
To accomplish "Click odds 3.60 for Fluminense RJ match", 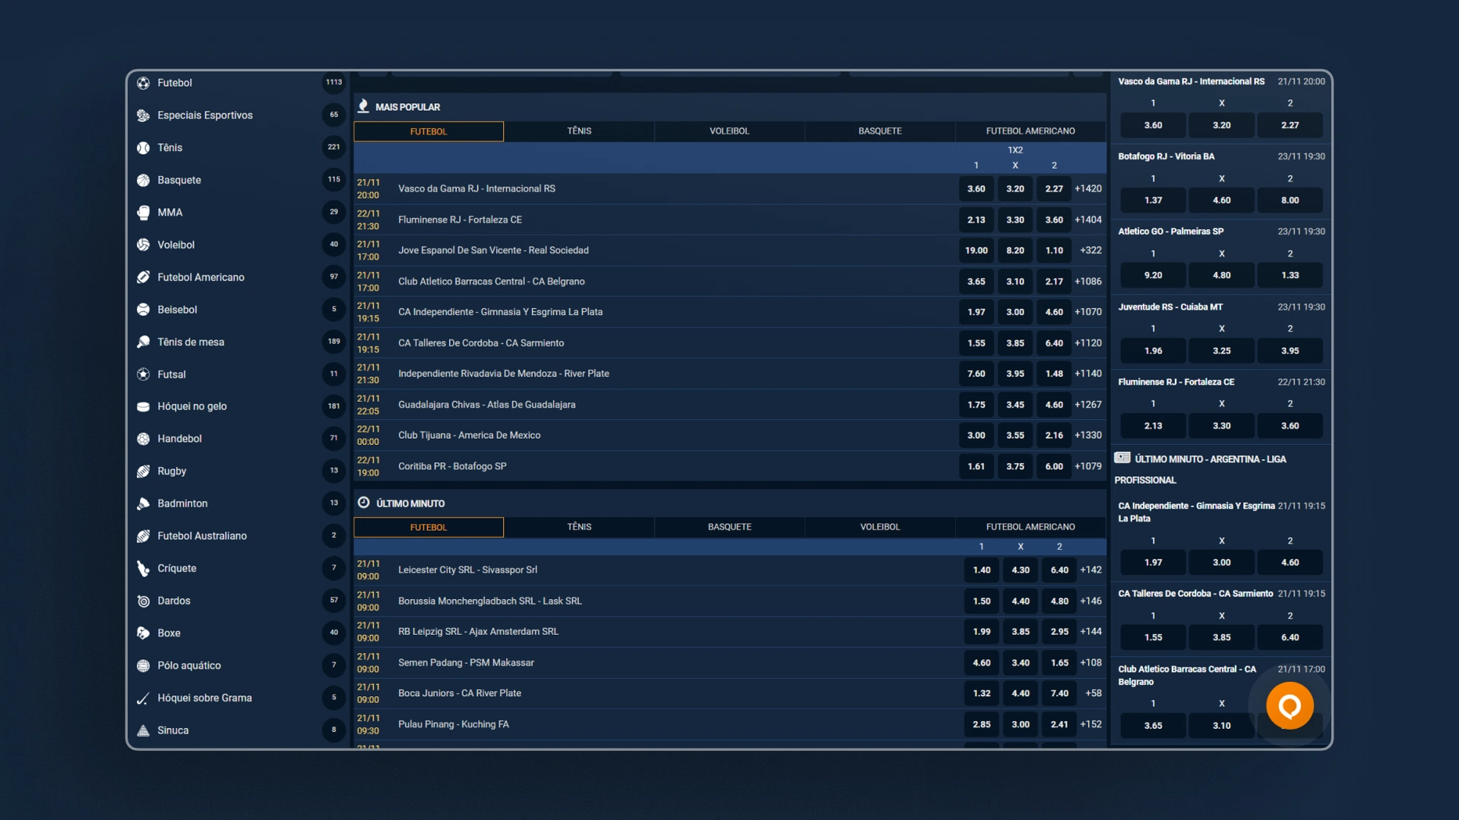I will [x=1052, y=219].
